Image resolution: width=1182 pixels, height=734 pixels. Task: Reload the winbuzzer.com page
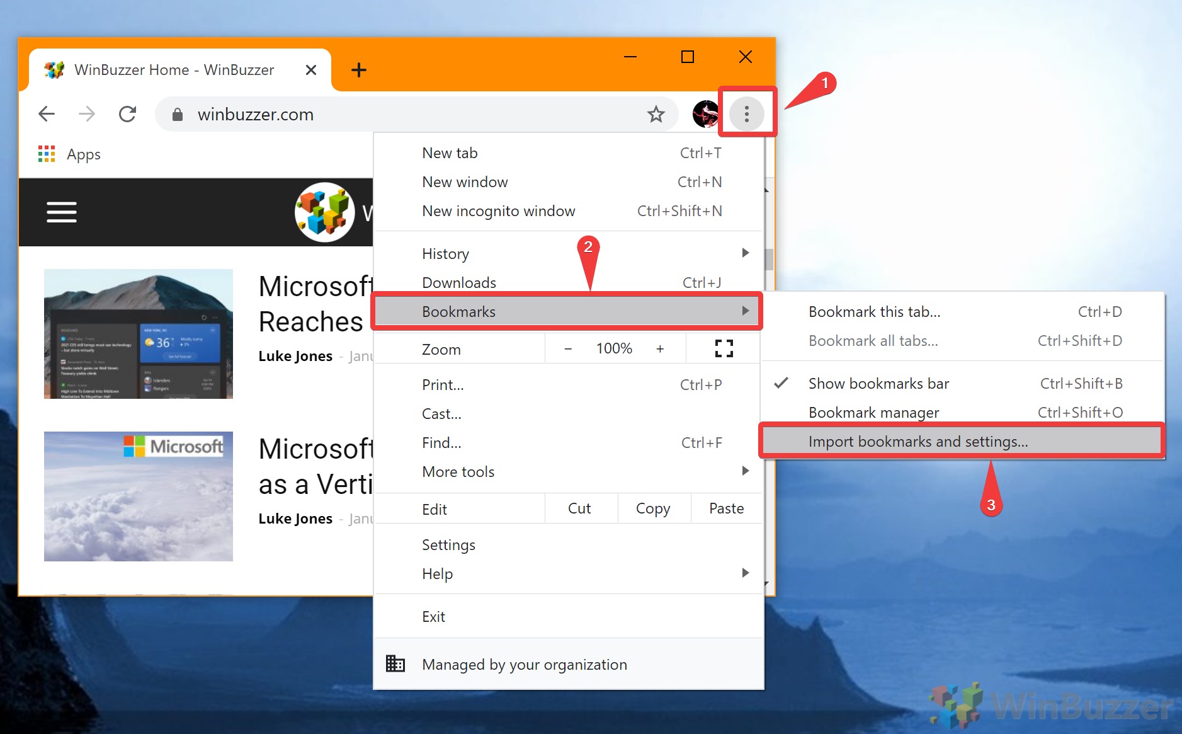(x=127, y=114)
